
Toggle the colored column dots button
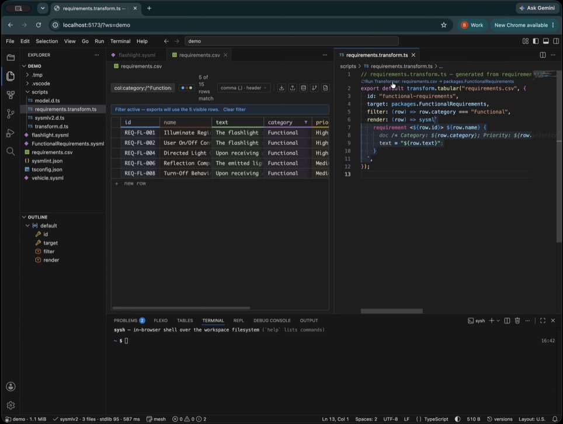click(x=187, y=88)
